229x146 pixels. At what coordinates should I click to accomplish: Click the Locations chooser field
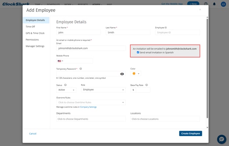coord(165,119)
